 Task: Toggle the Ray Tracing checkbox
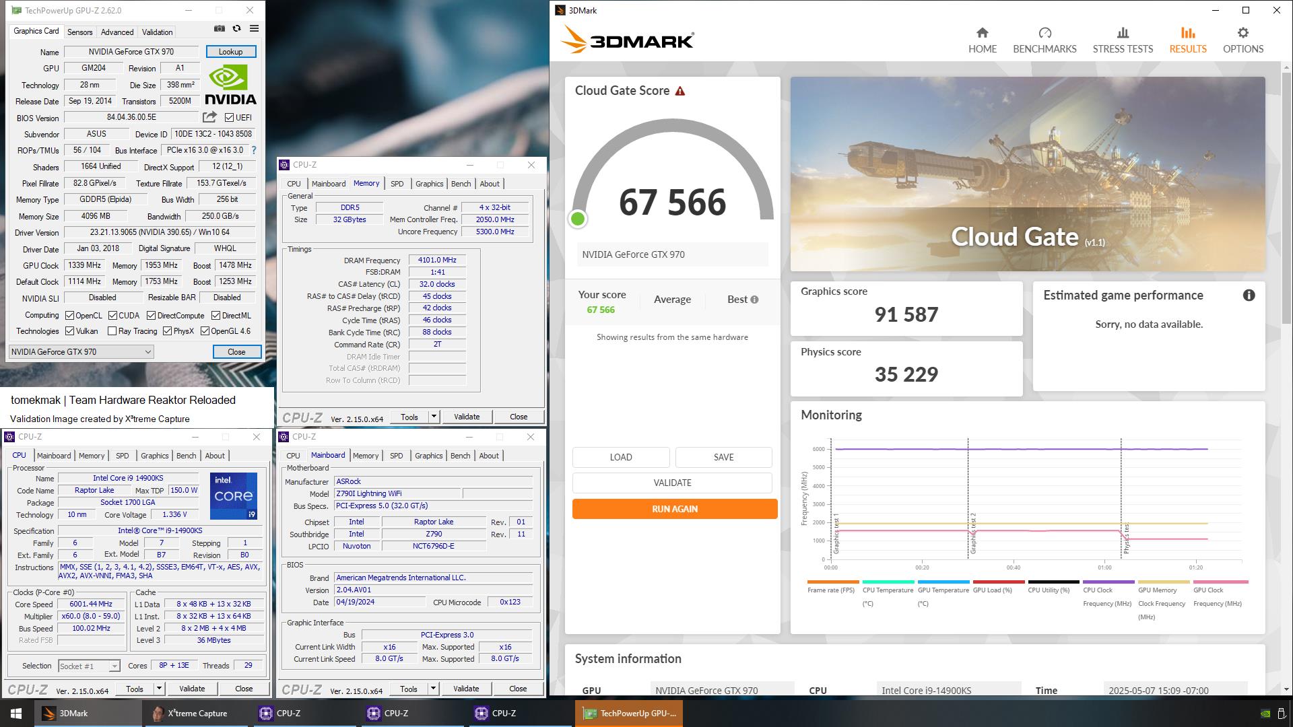[112, 331]
